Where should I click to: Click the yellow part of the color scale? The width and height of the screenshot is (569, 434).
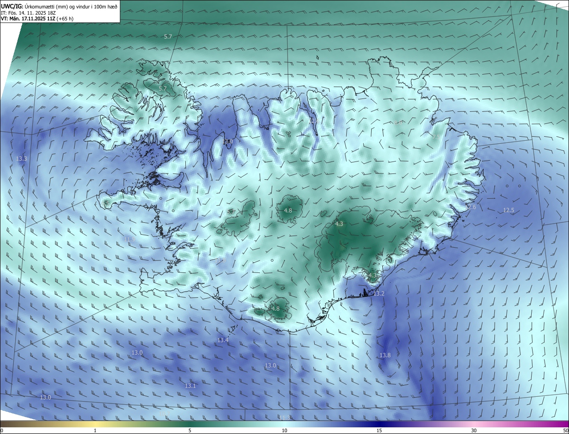pyautogui.click(x=95, y=424)
